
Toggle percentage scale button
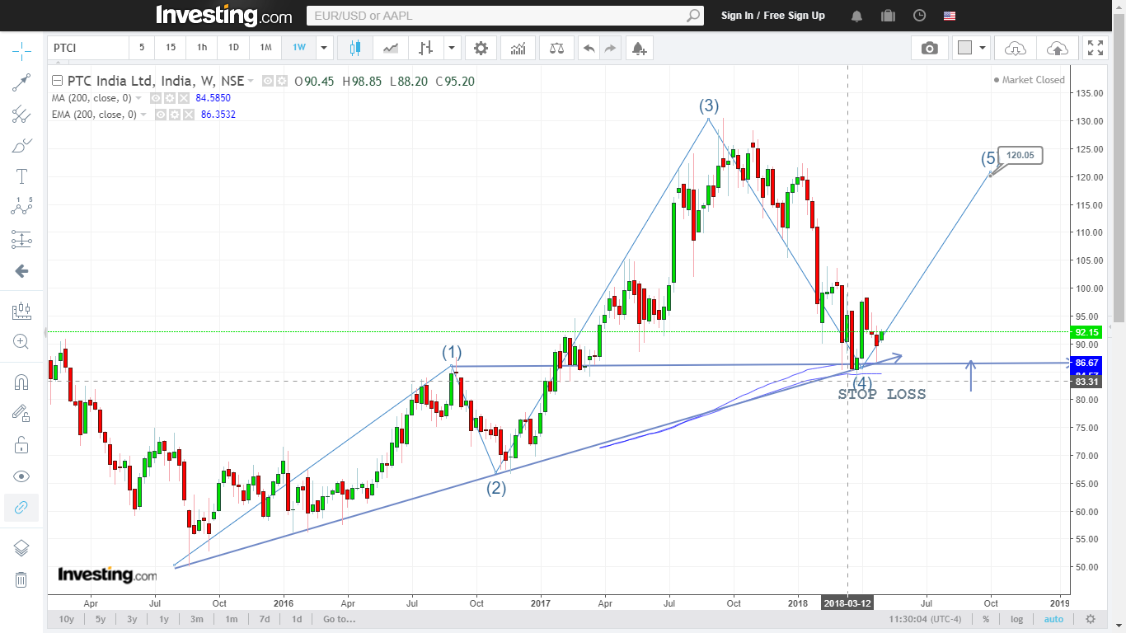point(986,619)
